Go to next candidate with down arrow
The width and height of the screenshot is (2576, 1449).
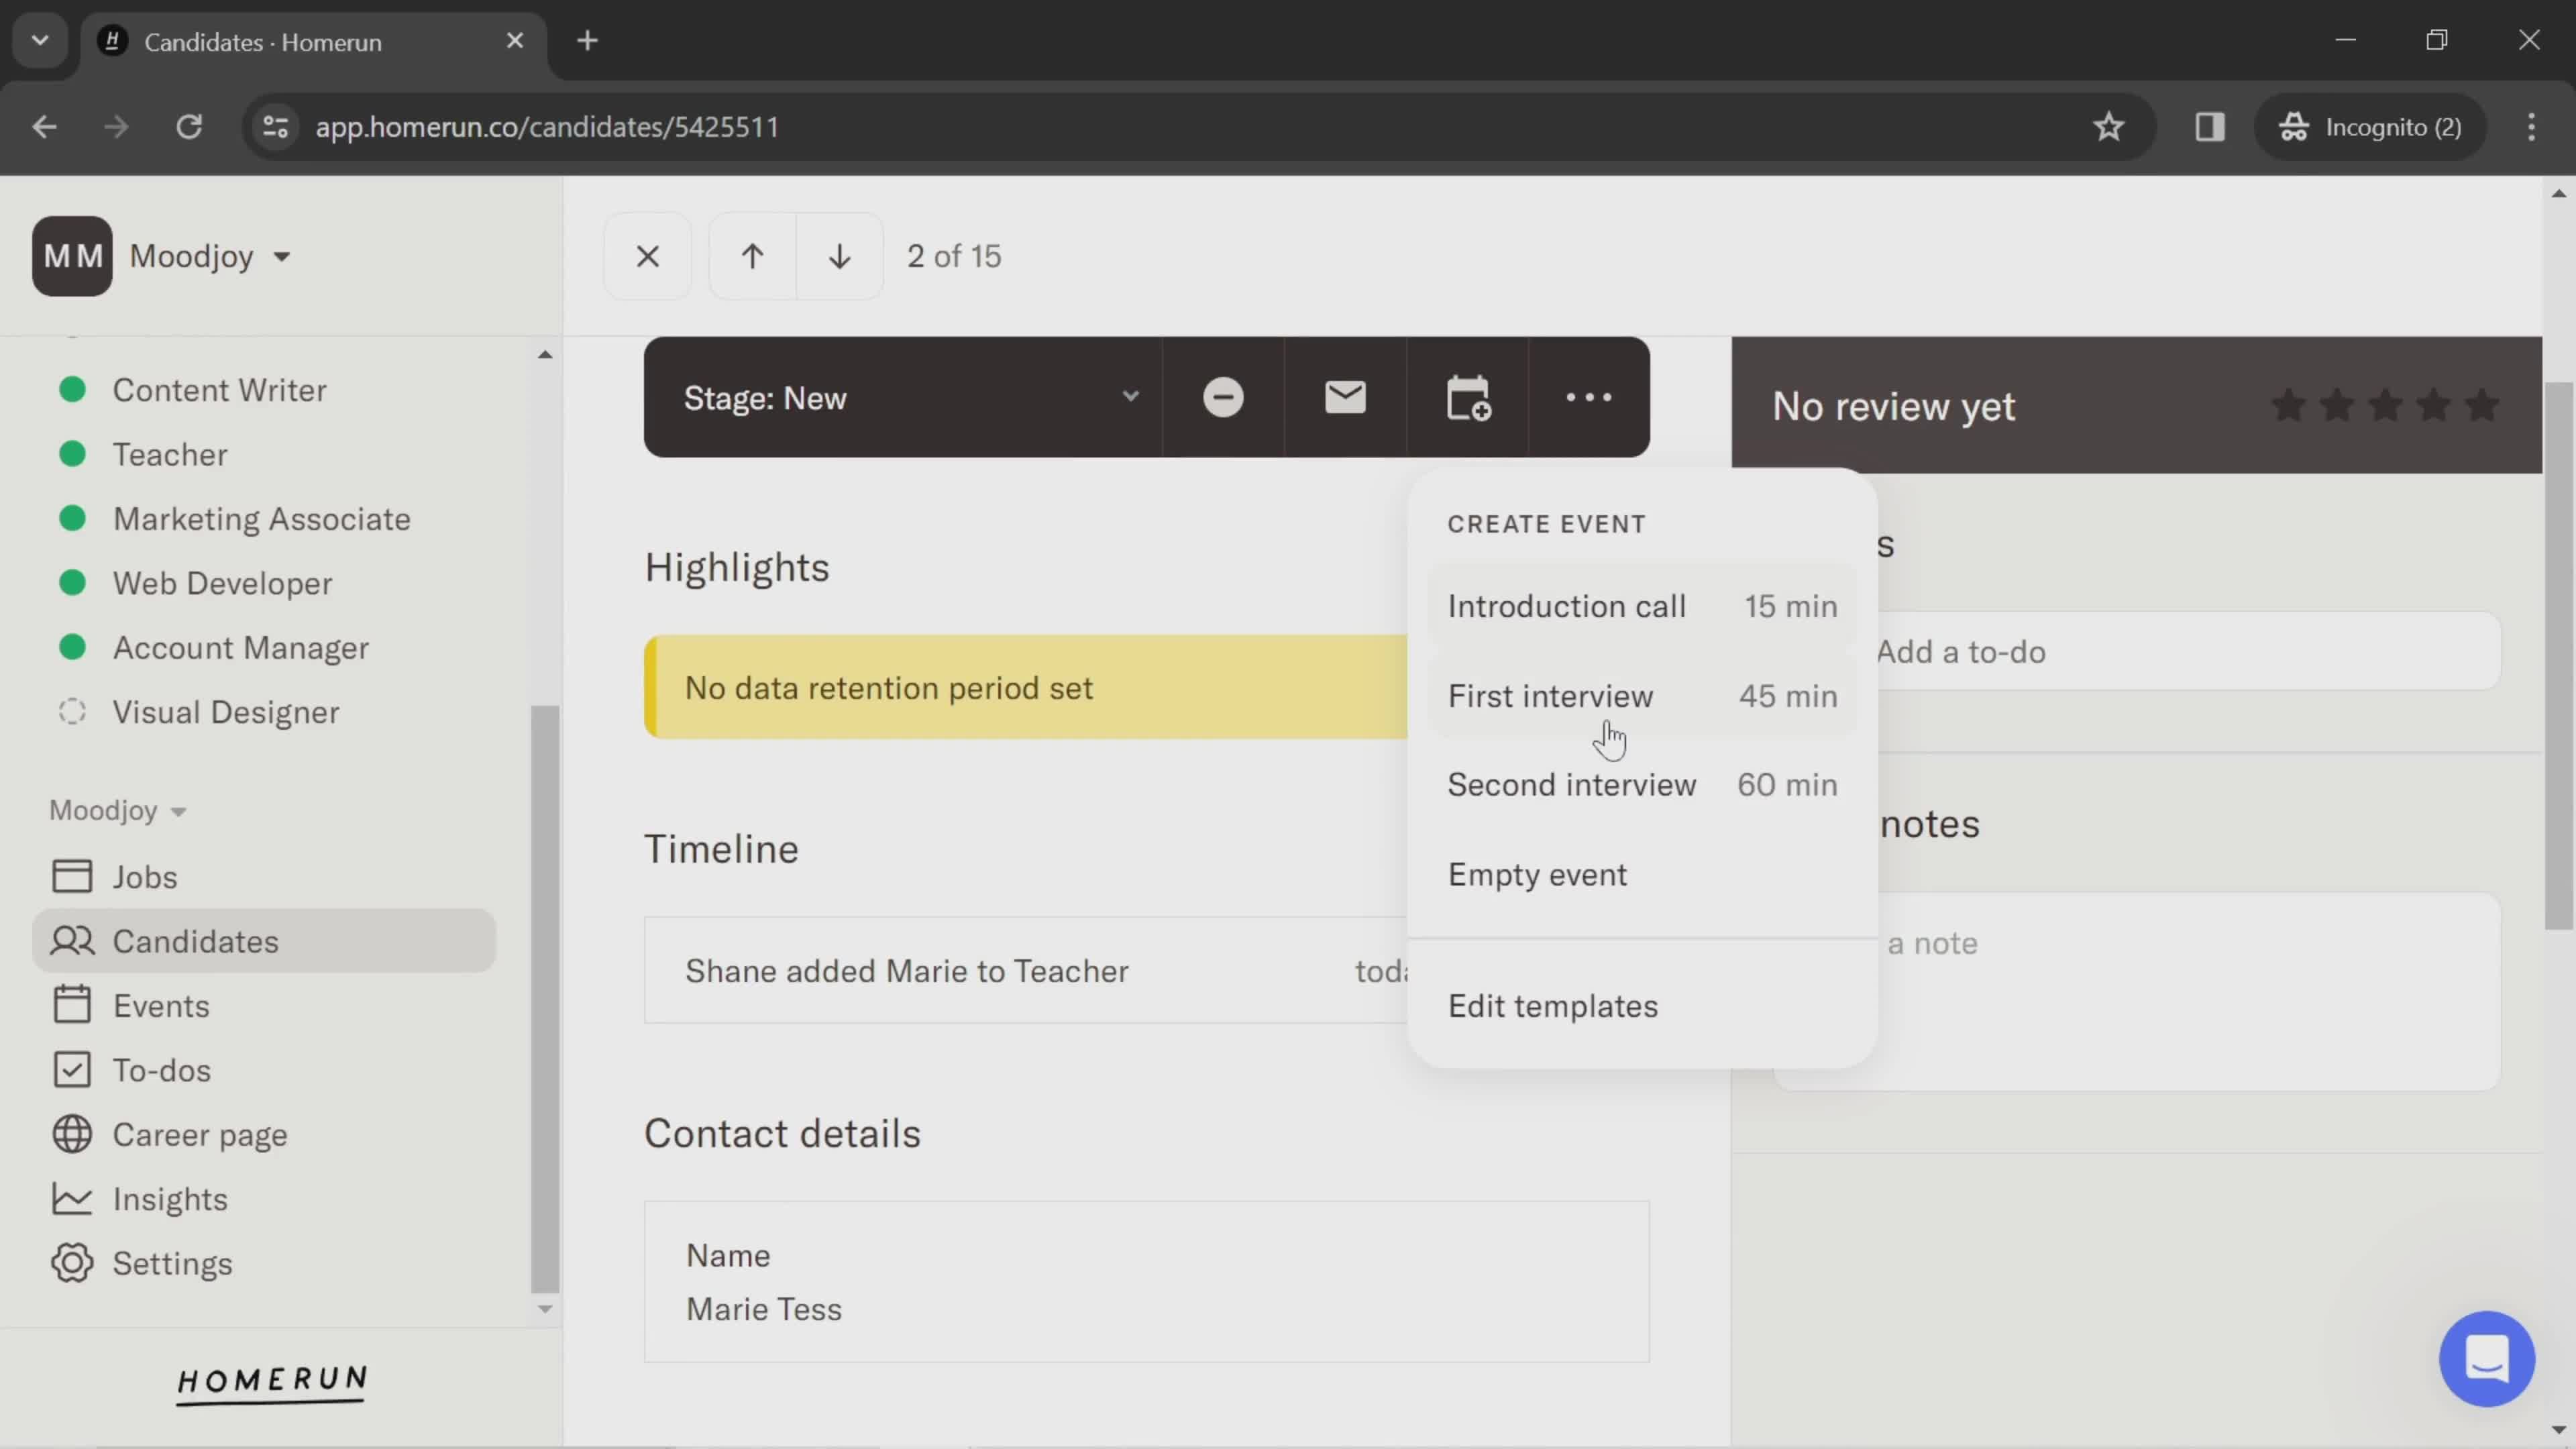[840, 256]
